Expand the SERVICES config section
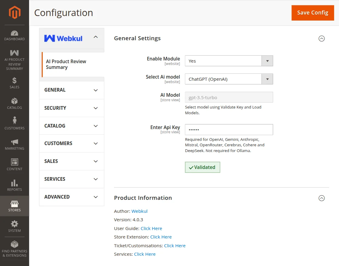This screenshot has height=266, width=339. tap(71, 179)
